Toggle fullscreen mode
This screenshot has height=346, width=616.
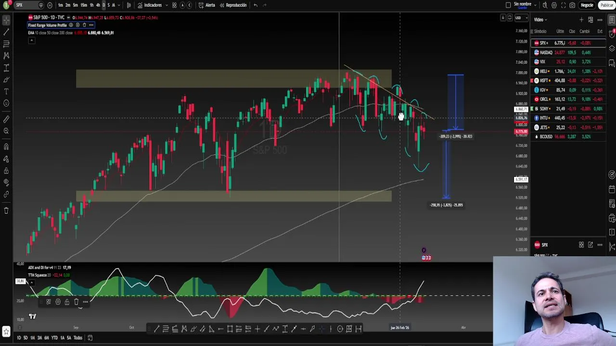click(563, 5)
